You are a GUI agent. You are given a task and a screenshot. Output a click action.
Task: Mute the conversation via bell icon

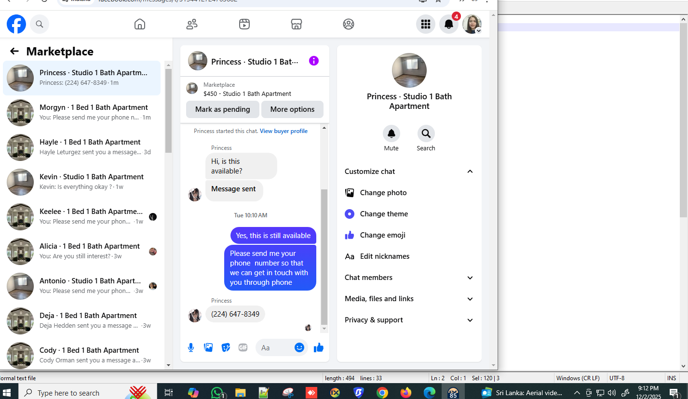391,133
